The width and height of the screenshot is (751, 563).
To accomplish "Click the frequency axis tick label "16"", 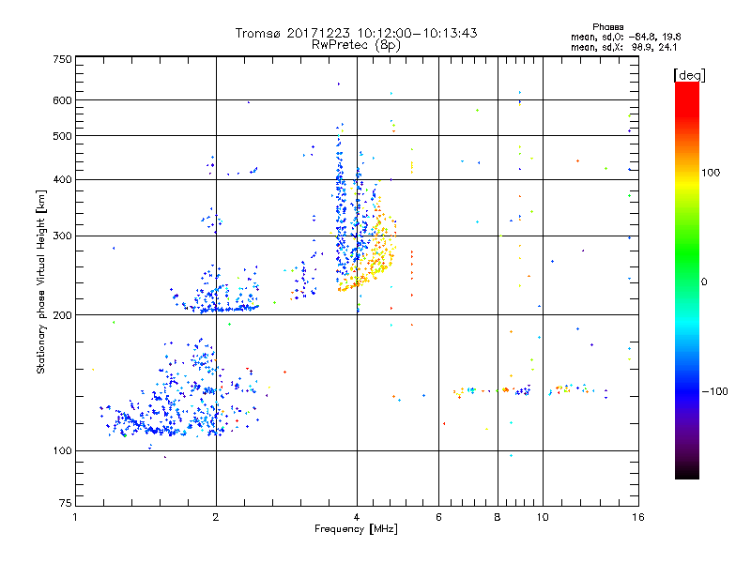I will pos(638,517).
